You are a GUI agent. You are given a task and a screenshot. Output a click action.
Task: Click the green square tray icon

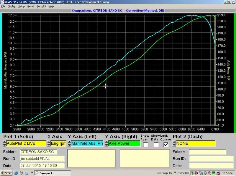213,173
